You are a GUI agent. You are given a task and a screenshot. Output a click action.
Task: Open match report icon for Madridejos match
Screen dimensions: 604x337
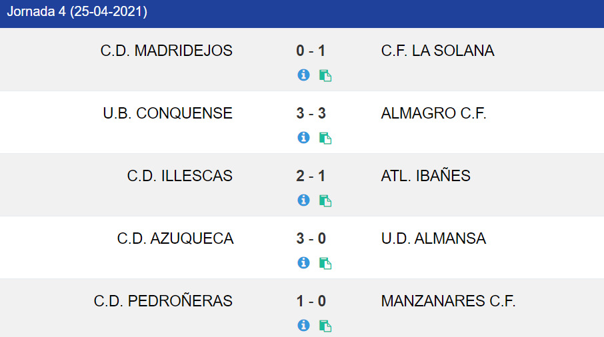click(x=325, y=75)
